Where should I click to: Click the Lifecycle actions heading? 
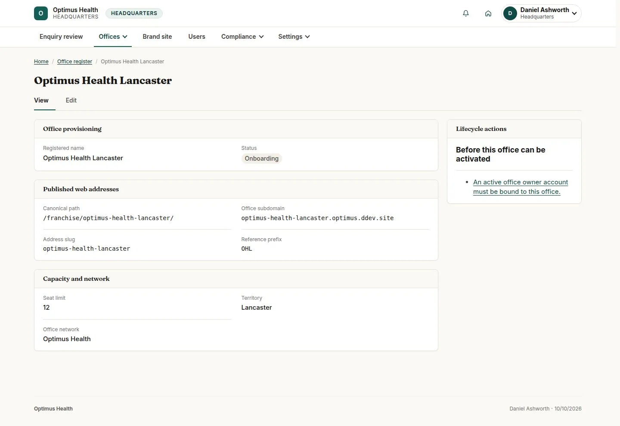(481, 129)
